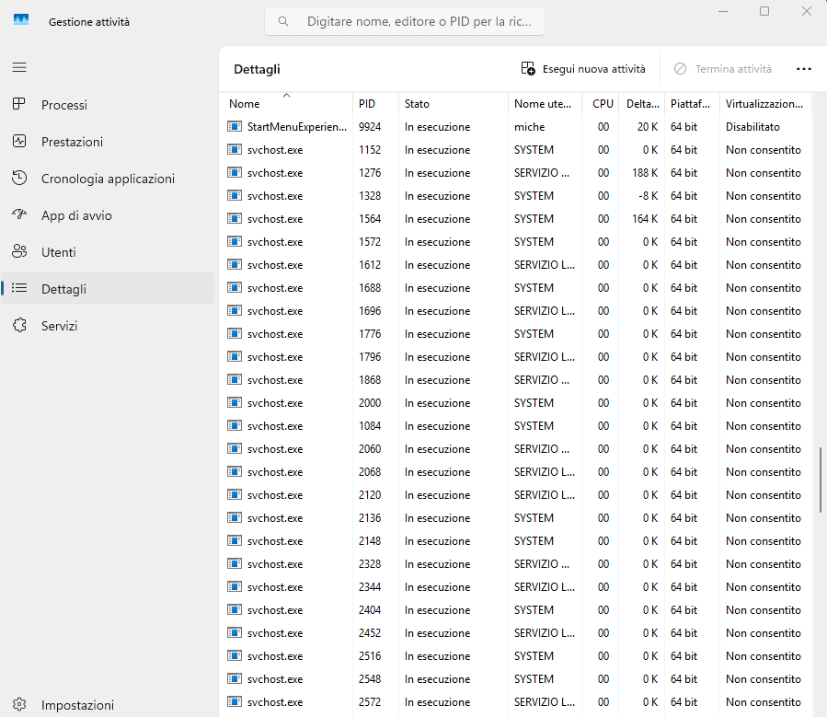
Task: Click Termina attività button
Action: (x=723, y=69)
